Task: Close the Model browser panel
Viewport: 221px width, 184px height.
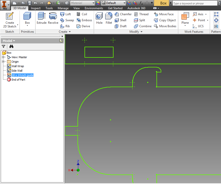Action: click(62, 36)
